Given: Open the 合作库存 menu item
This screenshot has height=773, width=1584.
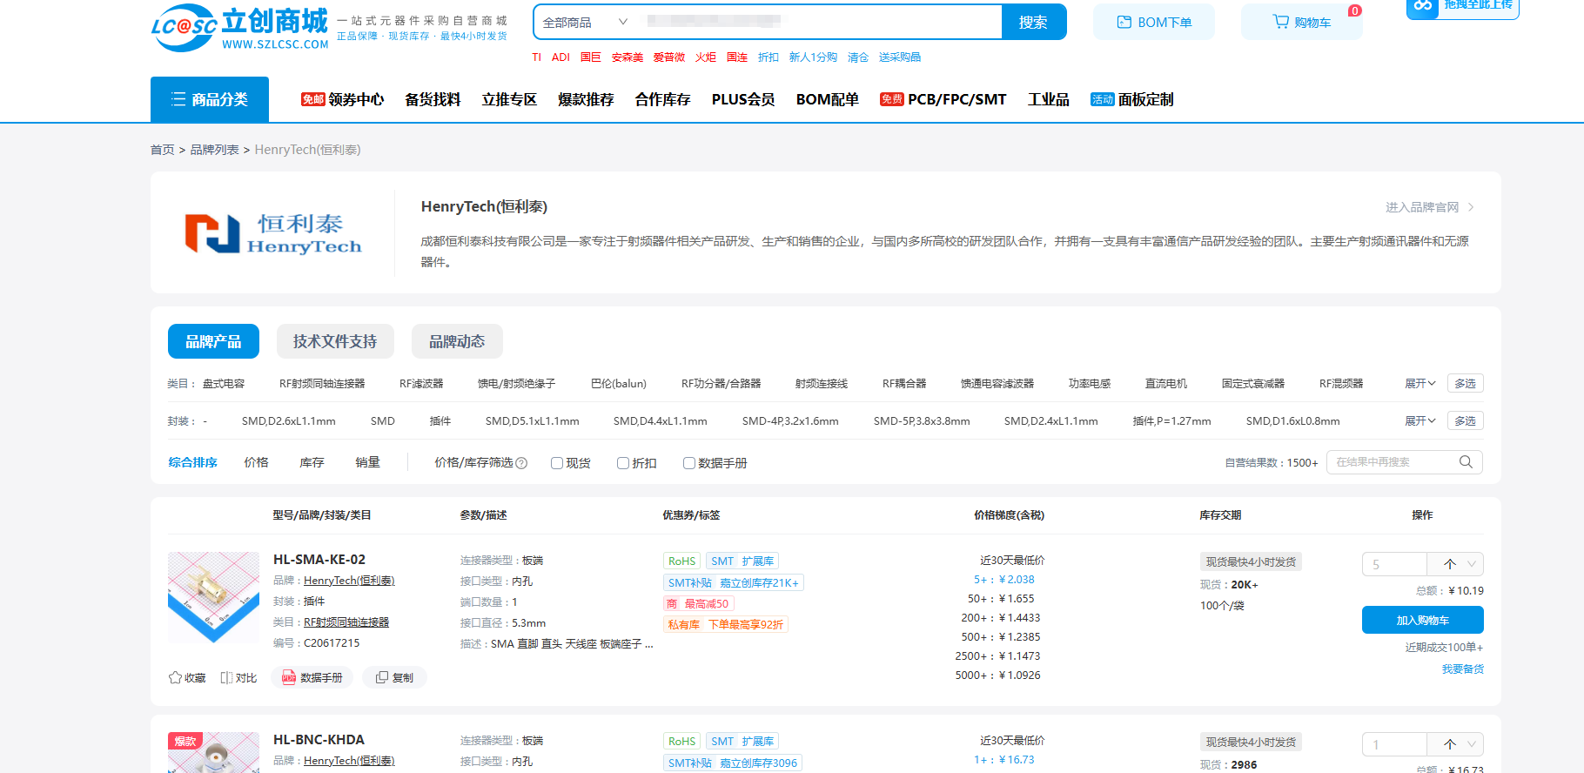Looking at the screenshot, I should point(662,99).
